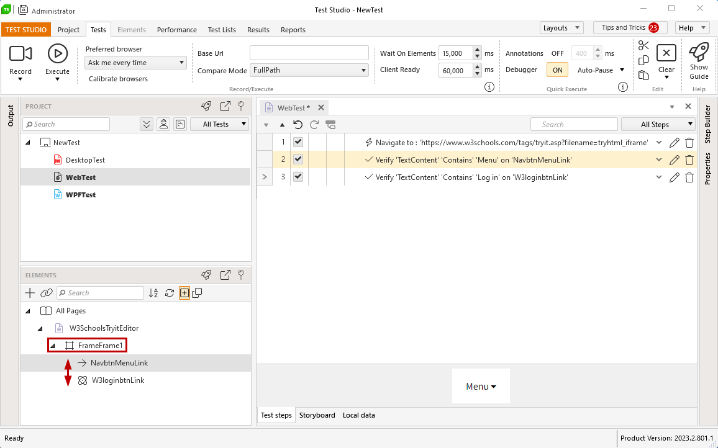Toggle checkbox for step 2
The width and height of the screenshot is (718, 448).
(x=298, y=159)
